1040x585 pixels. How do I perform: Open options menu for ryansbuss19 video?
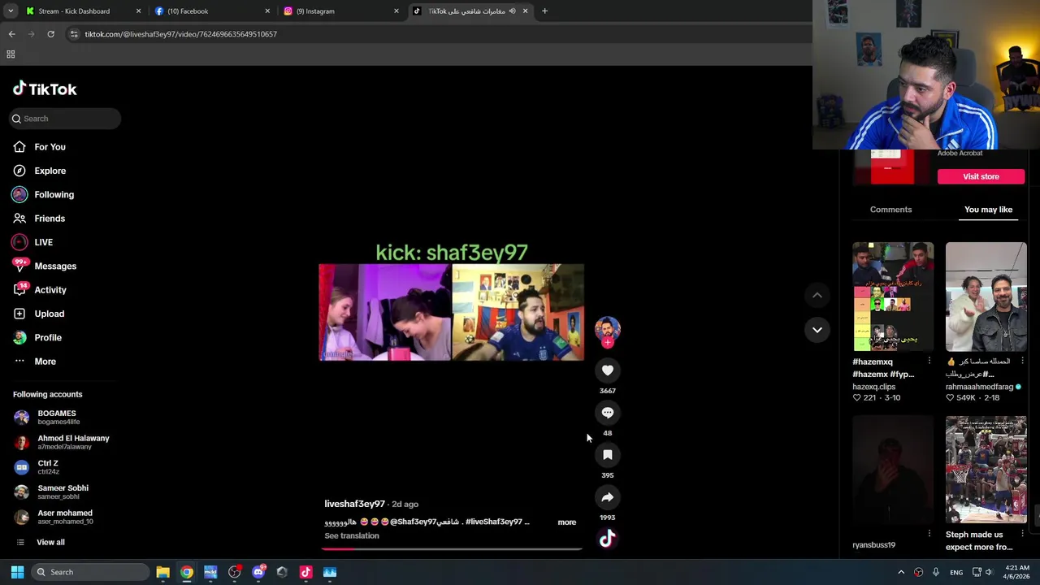click(x=929, y=534)
